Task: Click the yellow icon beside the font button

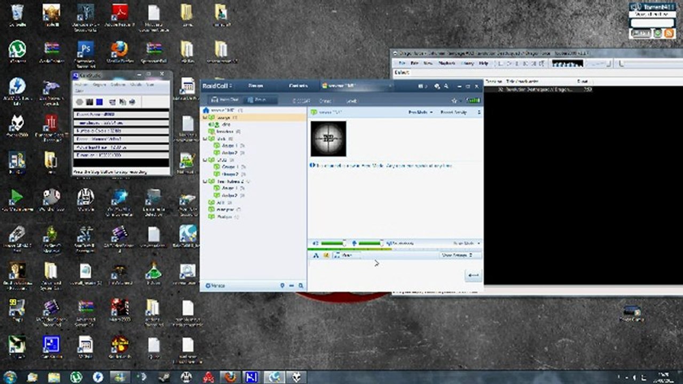Action: click(x=326, y=255)
